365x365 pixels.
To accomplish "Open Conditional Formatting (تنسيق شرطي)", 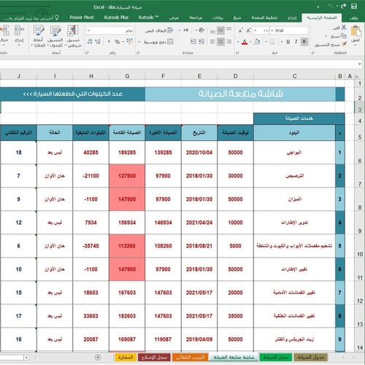I will pyautogui.click(x=73, y=36).
